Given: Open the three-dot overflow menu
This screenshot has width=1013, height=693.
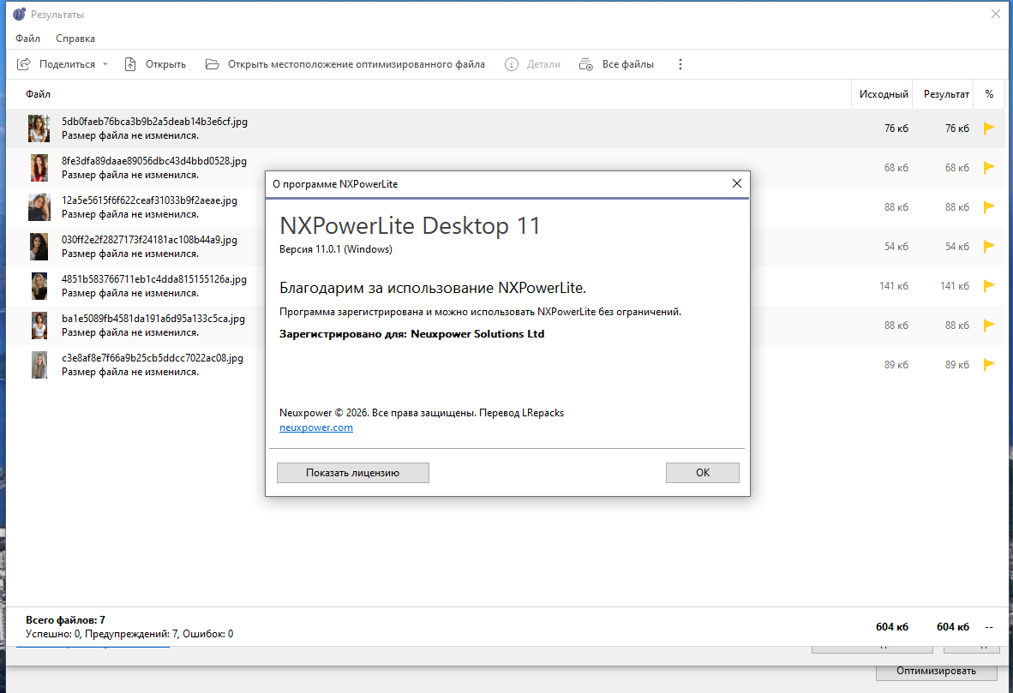Looking at the screenshot, I should [x=680, y=64].
